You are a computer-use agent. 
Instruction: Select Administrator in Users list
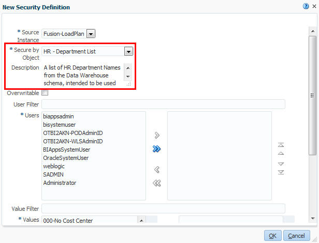tap(60, 183)
